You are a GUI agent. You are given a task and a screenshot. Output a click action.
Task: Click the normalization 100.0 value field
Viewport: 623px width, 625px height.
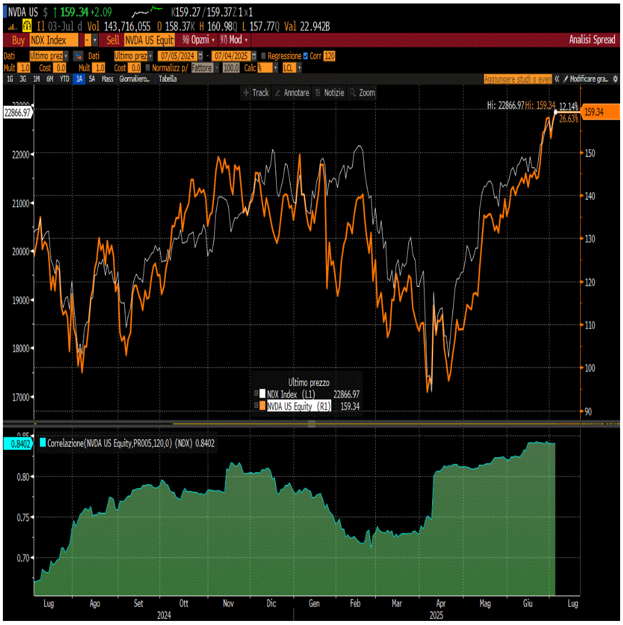231,68
